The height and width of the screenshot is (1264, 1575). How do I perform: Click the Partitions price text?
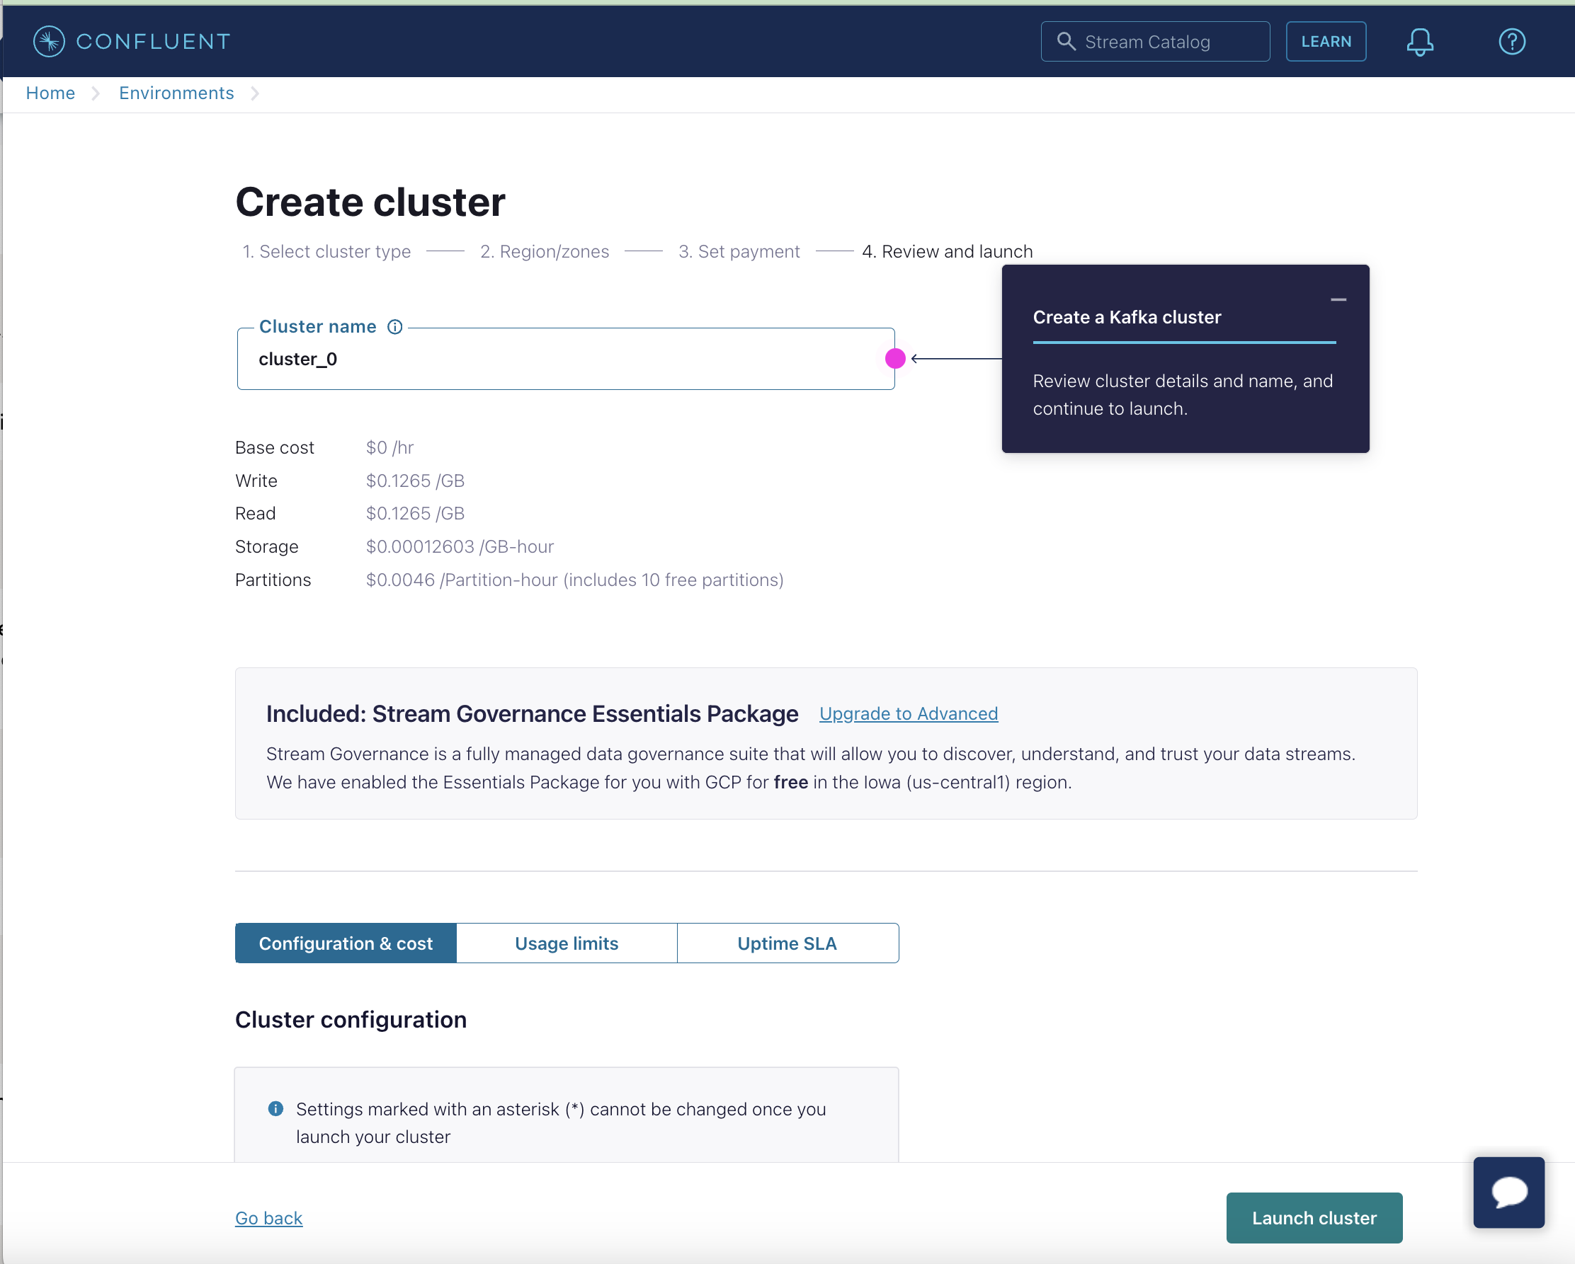pyautogui.click(x=574, y=579)
